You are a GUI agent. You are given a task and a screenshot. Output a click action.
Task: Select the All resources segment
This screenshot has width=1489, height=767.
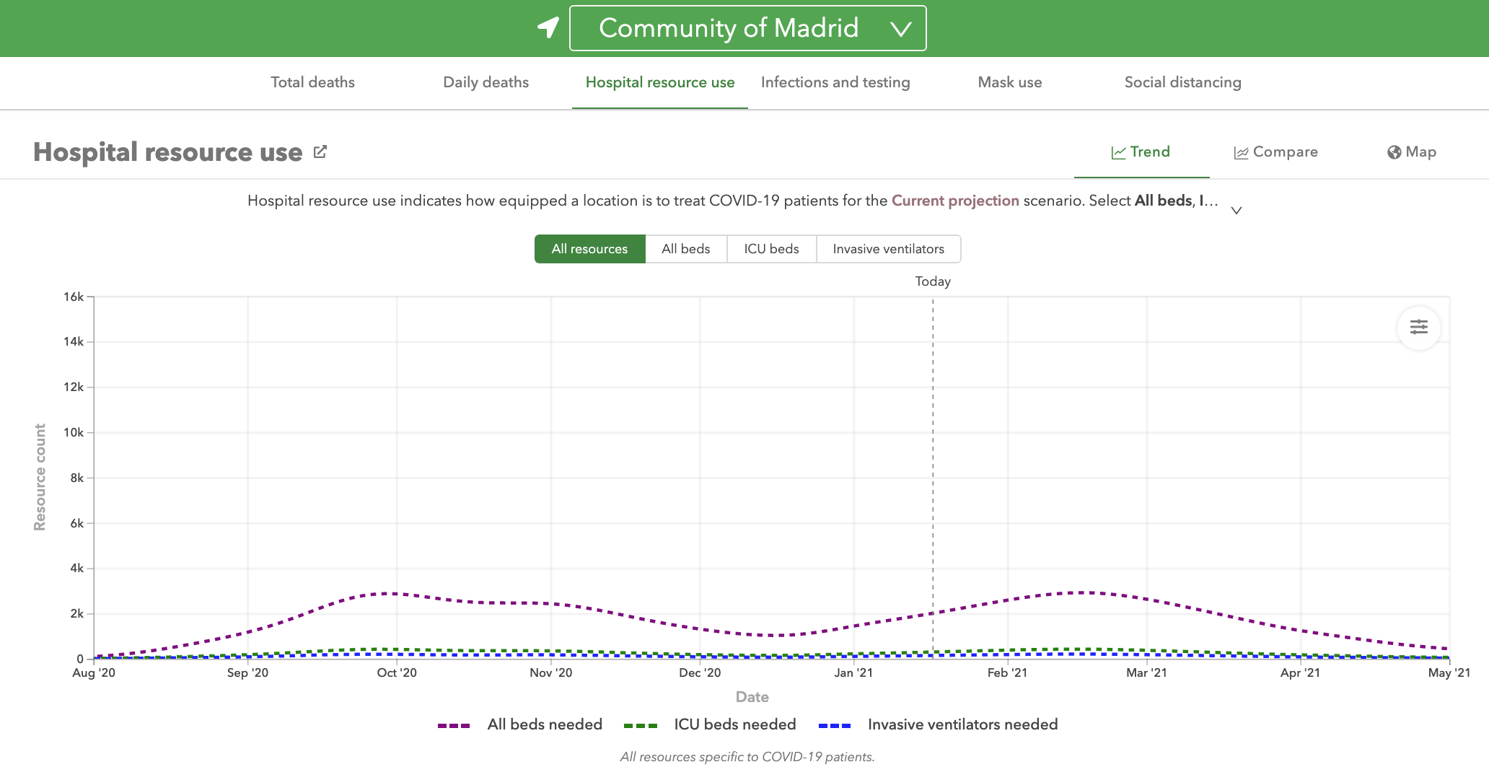coord(589,248)
